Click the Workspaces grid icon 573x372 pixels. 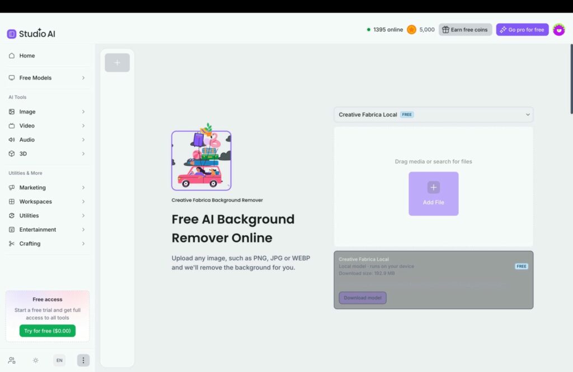click(x=12, y=201)
